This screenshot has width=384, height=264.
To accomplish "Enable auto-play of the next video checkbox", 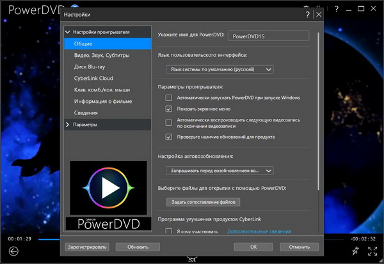I will coord(169,122).
